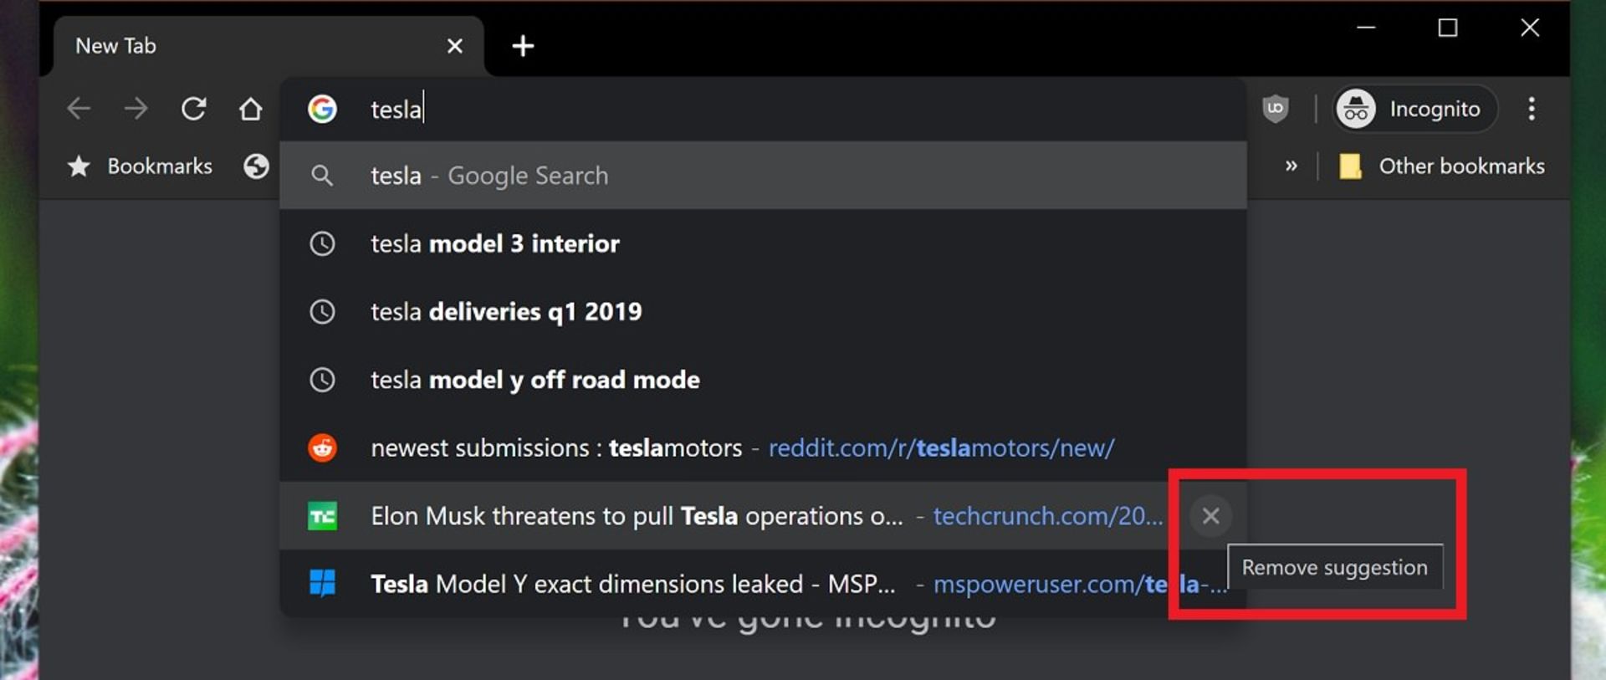Open the reddit teslamotors suggestion
The image size is (1606, 680).
tap(763, 447)
